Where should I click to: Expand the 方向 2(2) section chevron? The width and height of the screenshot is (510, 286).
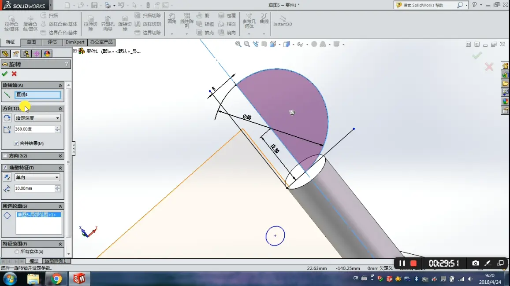(60, 156)
